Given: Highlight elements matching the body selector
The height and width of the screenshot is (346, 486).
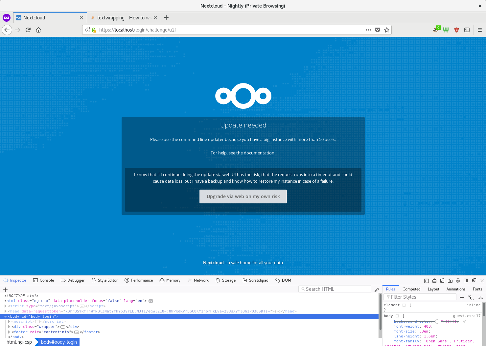Looking at the screenshot, I should (x=397, y=316).
